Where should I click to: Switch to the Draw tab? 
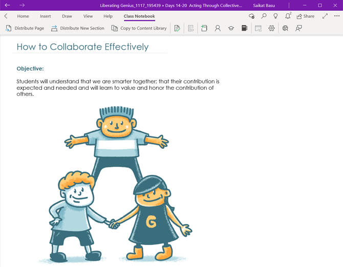(67, 16)
